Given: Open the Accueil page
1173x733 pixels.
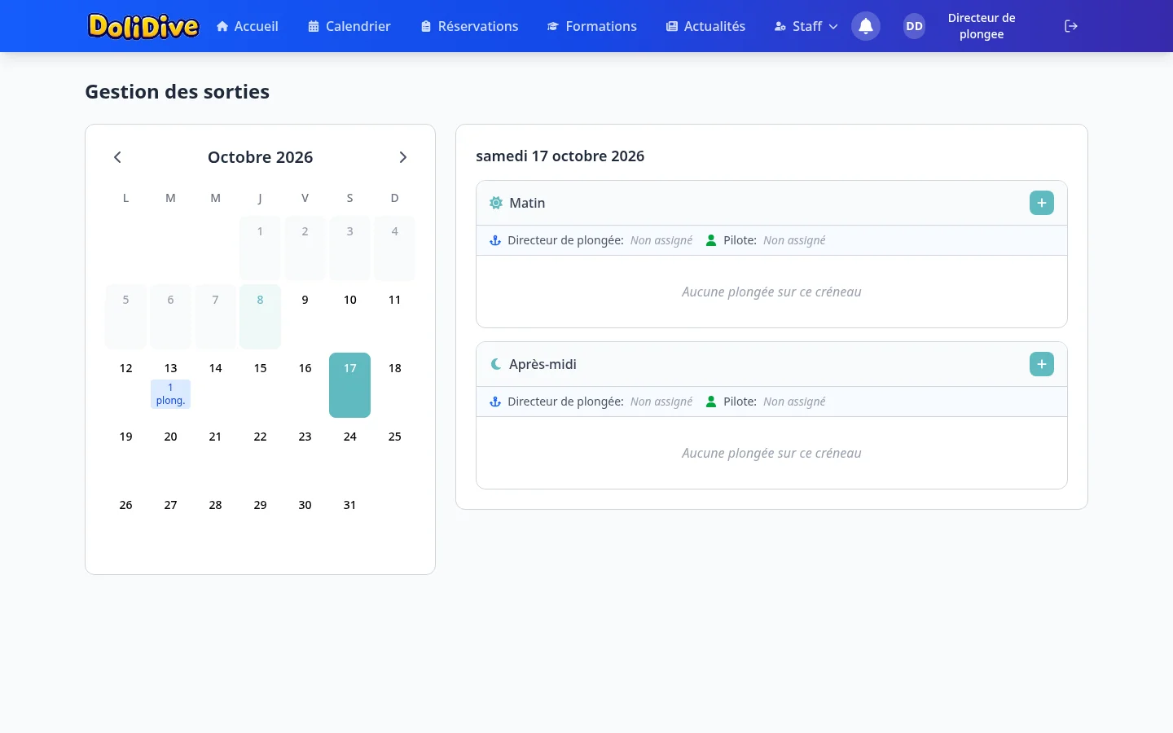Looking at the screenshot, I should click(248, 26).
